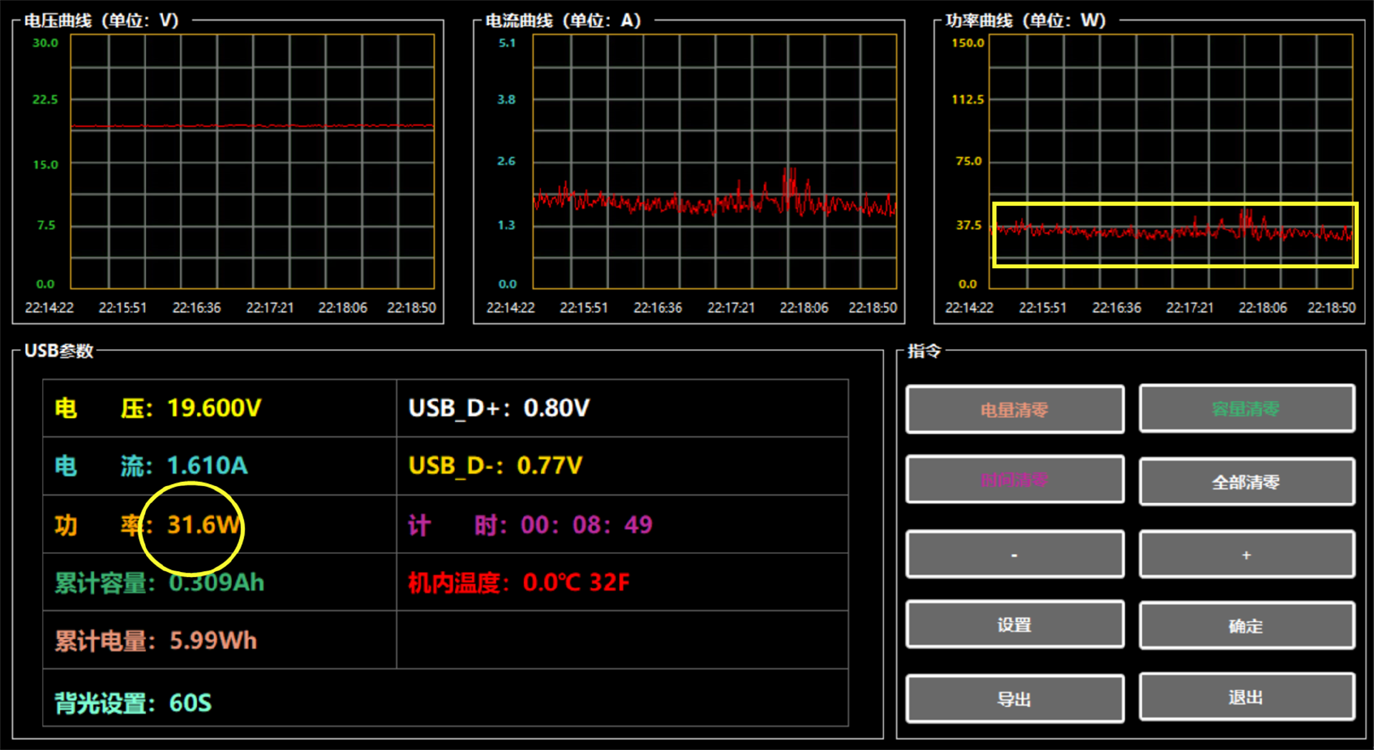This screenshot has width=1374, height=750.
Task: Click the plus (+) command button
Action: 1247,554
